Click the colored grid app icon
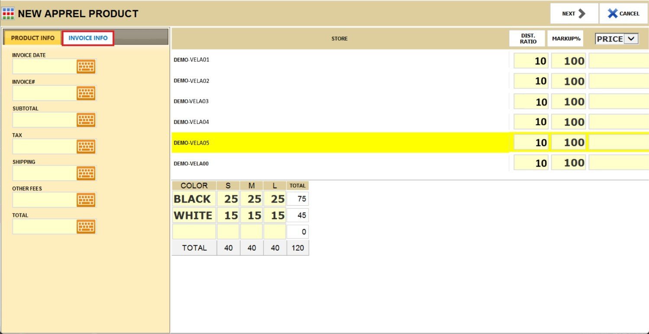Screen dimensions: 649x334 [x=8, y=13]
